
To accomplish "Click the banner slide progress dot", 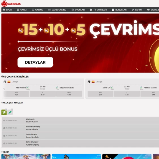I will click(19, 42).
